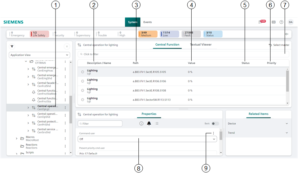Open the Command user Off dropdown
This screenshot has height=175, width=298.
pos(148,139)
